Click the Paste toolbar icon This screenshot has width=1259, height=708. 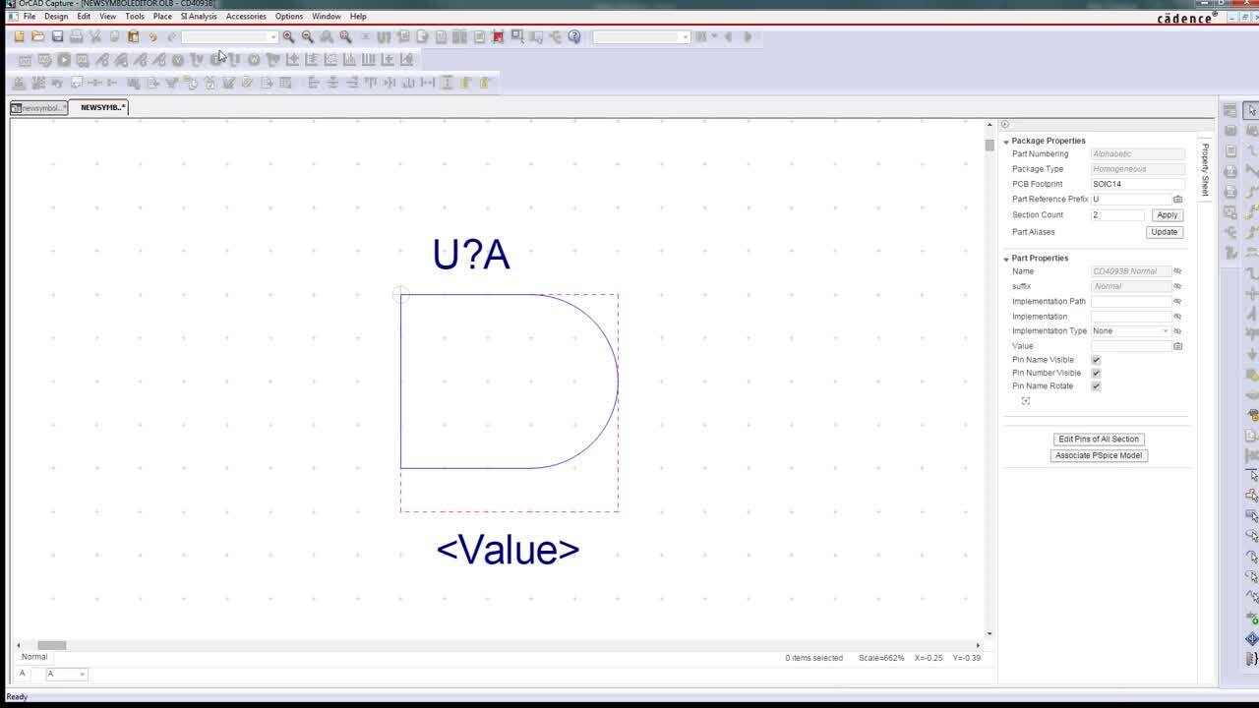(x=133, y=37)
